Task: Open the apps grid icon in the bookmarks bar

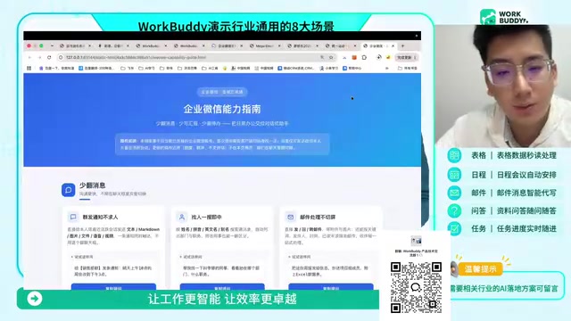Action: click(29, 68)
